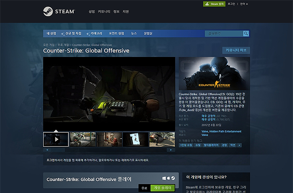293x193 pixels.
Task: Click the 무료 price label
Action: pos(144,188)
